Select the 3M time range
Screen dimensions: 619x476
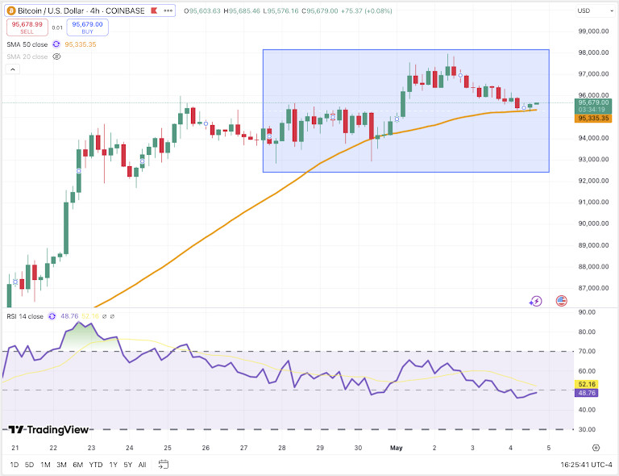coord(61,465)
